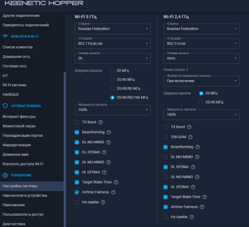Show help for 2.4 GHz Airtime Fairness

coord(202,207)
